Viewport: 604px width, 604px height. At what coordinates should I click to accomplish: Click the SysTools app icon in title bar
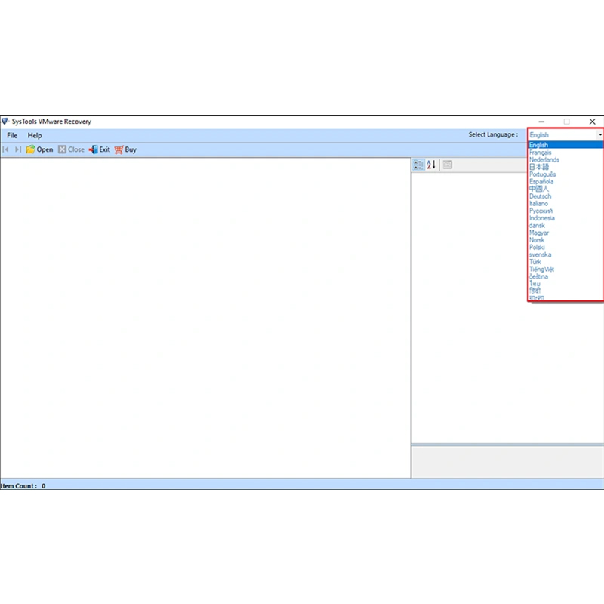point(5,122)
